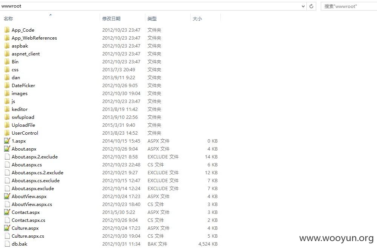
Task: Click the UploadFile folder icon
Action: click(x=7, y=125)
